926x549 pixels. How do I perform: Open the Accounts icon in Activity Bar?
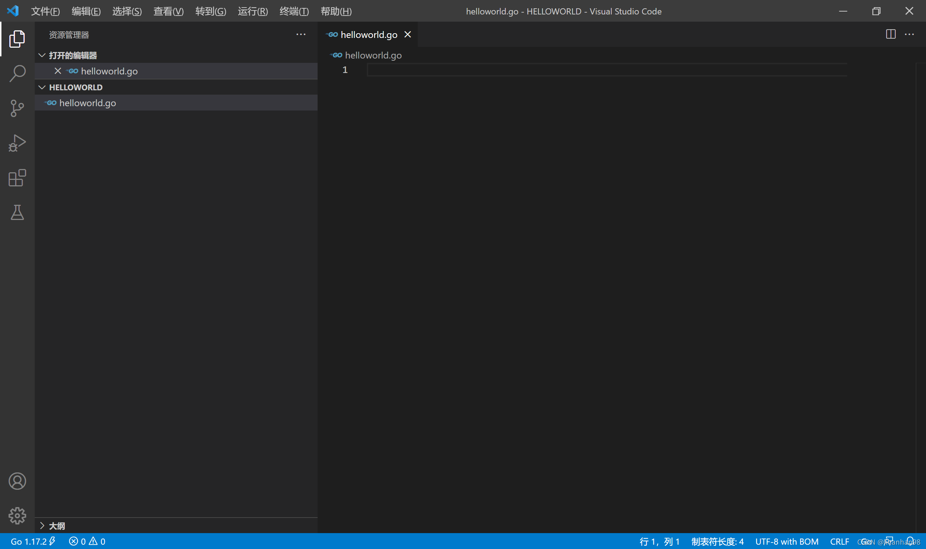point(17,481)
